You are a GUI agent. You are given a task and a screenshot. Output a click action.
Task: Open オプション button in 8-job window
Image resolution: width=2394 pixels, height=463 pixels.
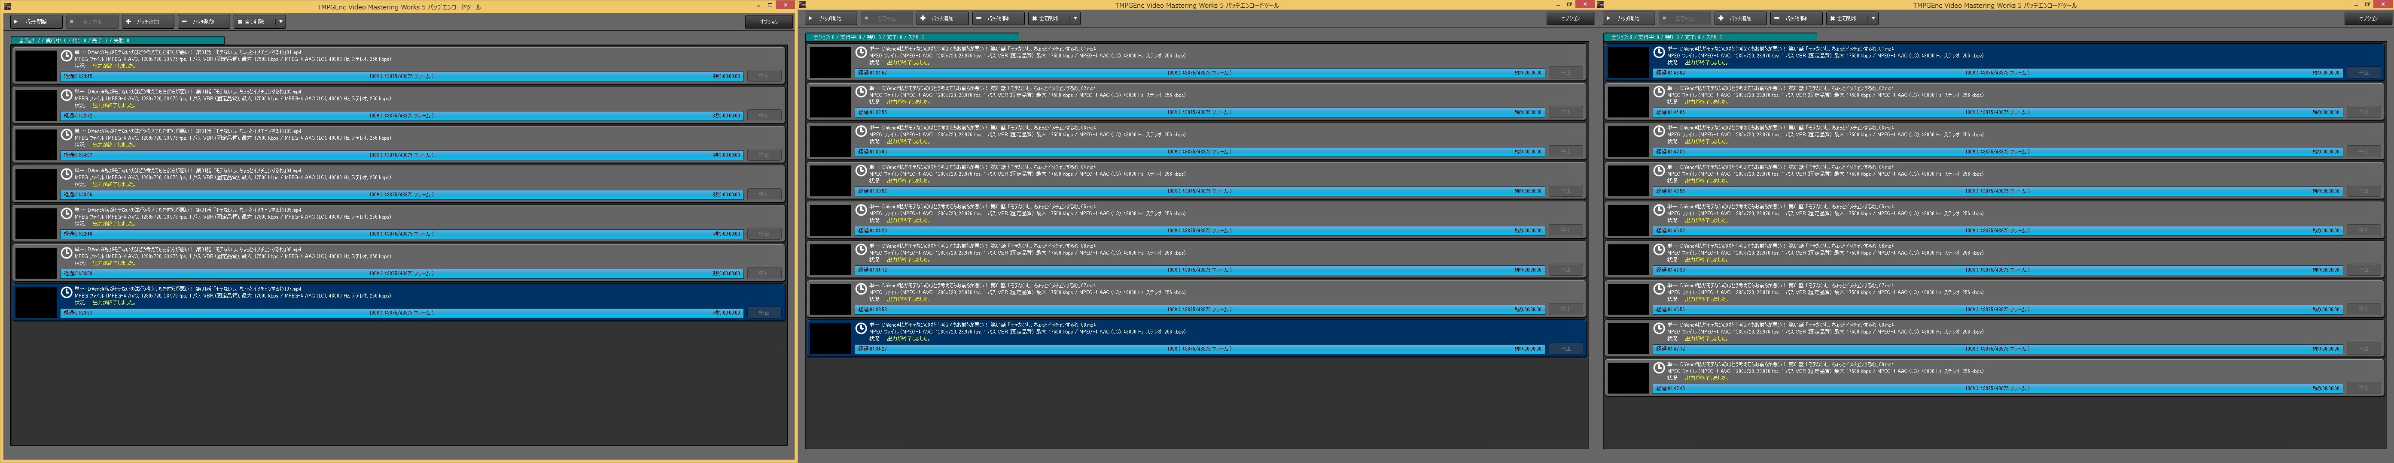coord(1570,18)
